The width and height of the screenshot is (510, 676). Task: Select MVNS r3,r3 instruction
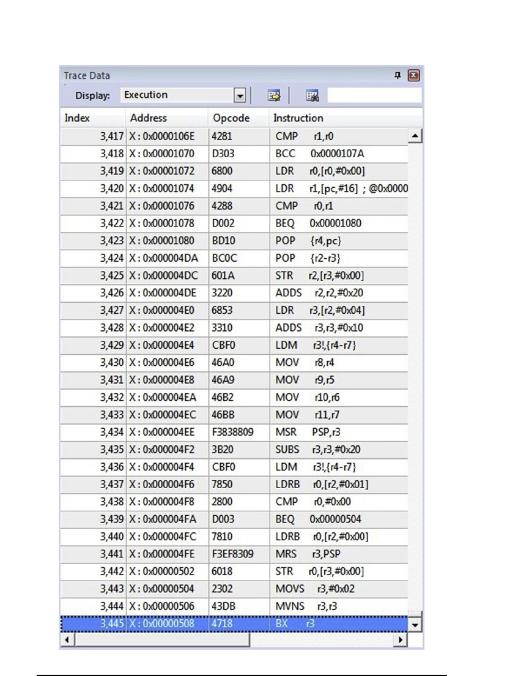click(x=306, y=606)
